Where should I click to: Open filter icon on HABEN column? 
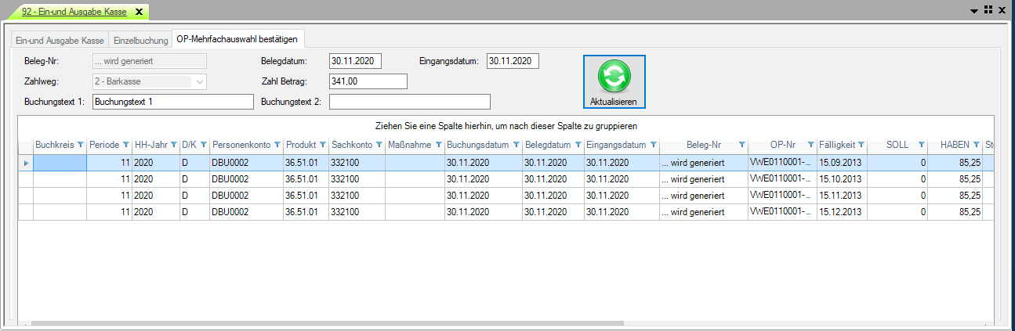click(x=976, y=145)
